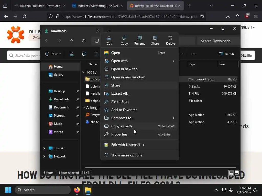Click Rename icon in context menu
The width and height of the screenshot is (262, 196).
[x=140, y=40]
